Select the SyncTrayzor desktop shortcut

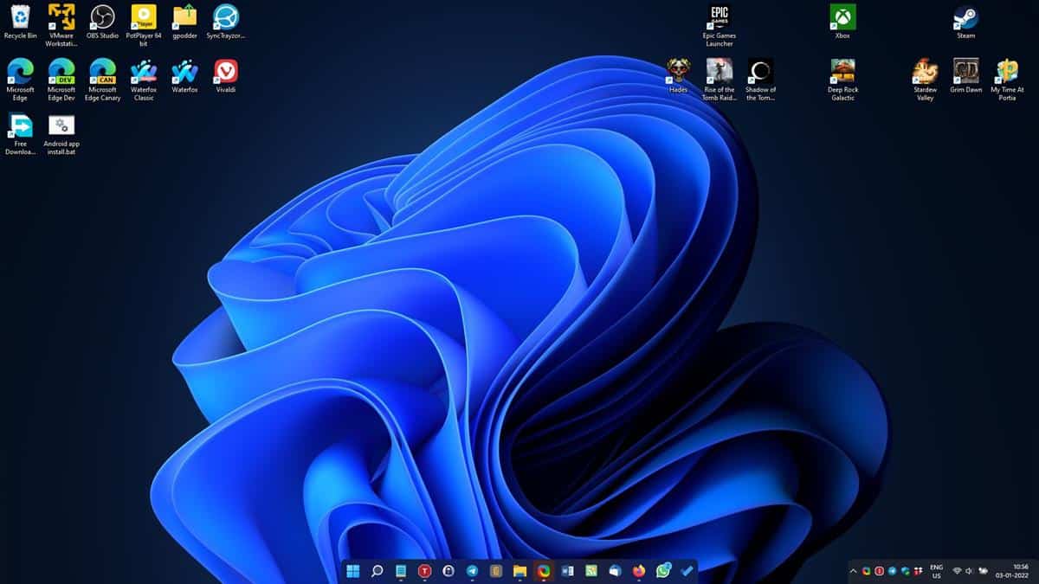pos(226,22)
